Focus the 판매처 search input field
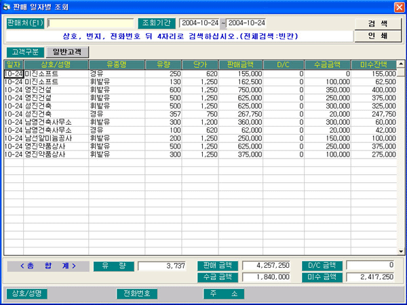Viewport: 407px width, 305px height. pos(91,23)
